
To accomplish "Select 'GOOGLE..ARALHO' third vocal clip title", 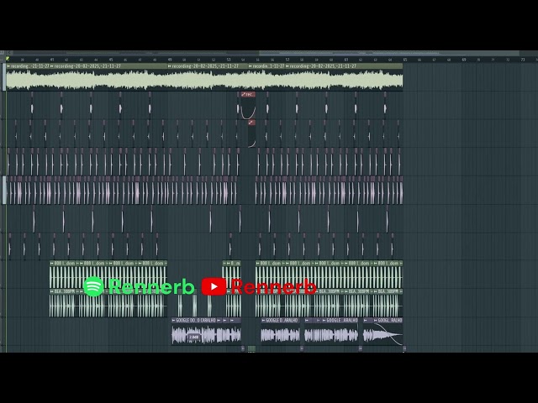I will point(342,321).
